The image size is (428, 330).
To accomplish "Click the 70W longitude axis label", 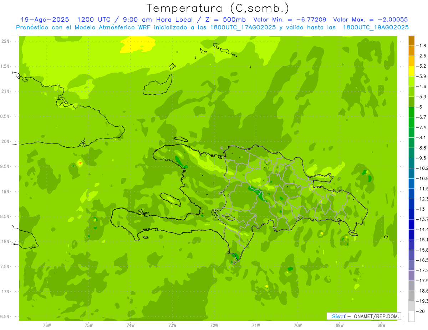I will [x=298, y=325].
